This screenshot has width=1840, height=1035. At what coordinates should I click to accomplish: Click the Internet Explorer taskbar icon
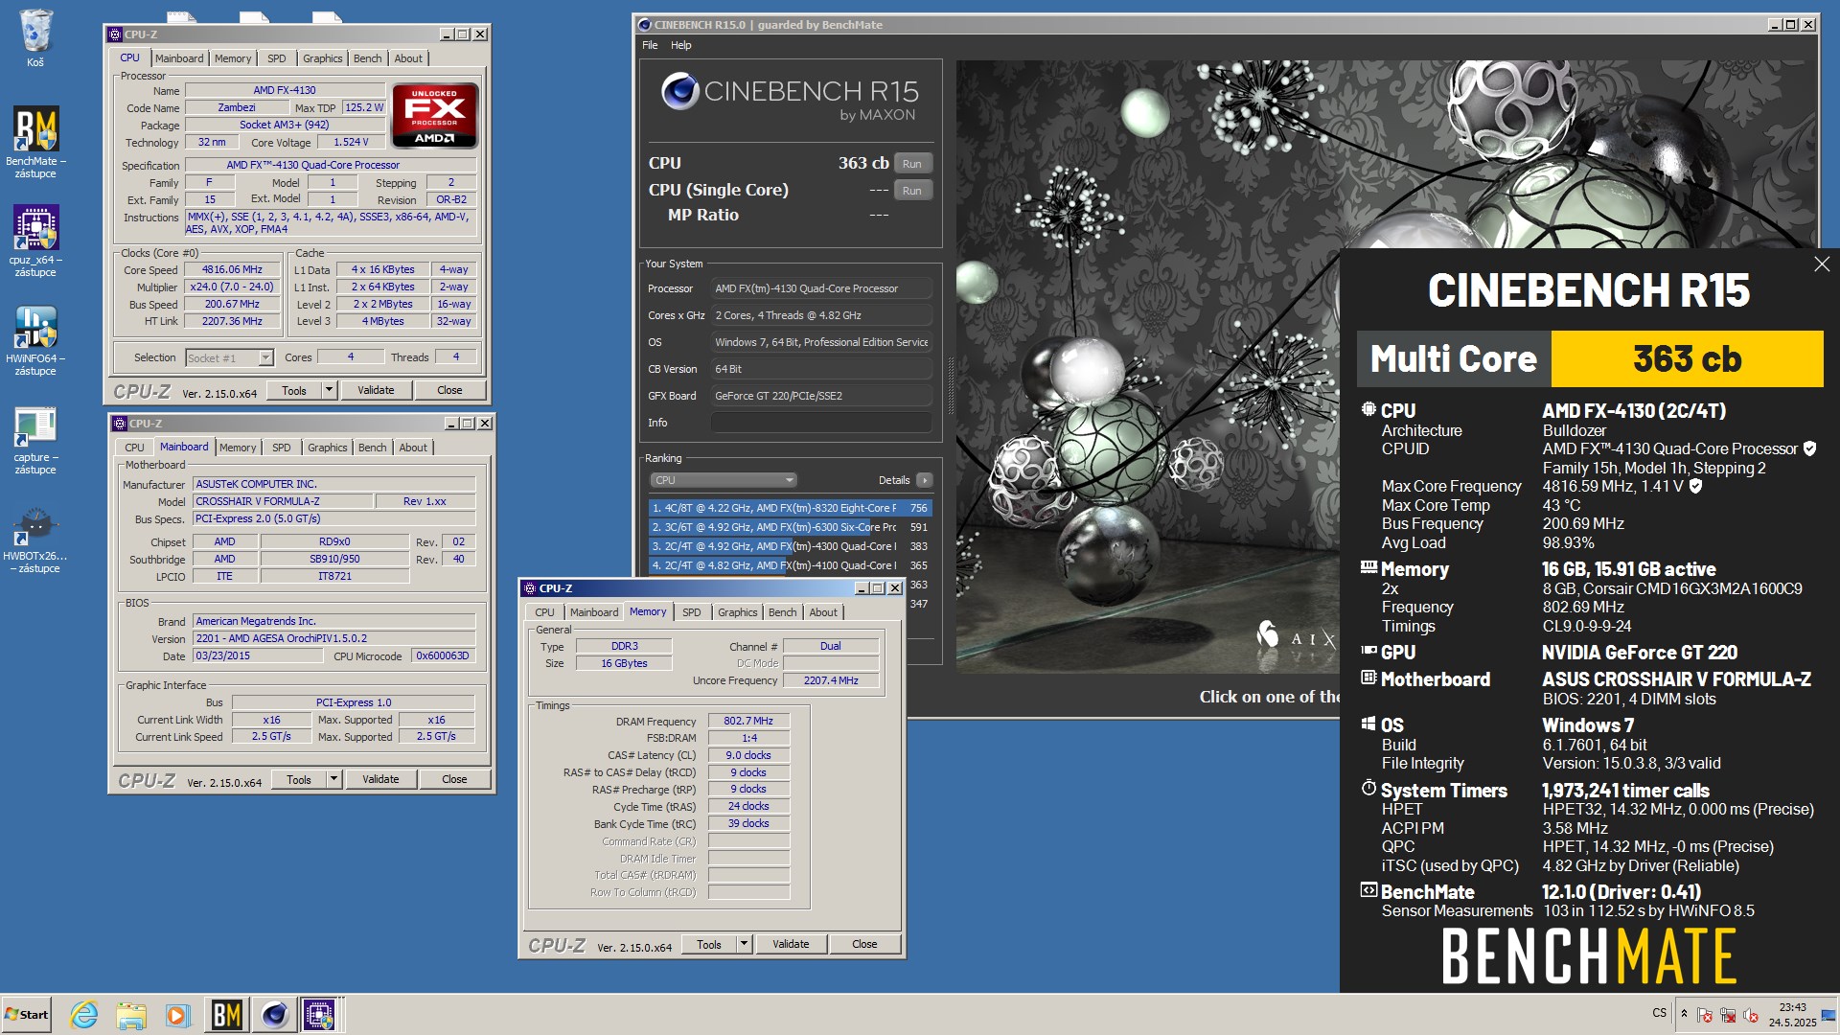[x=84, y=1014]
